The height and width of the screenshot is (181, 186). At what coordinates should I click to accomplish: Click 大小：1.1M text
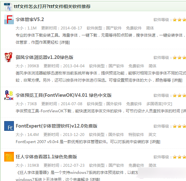pos(26,28)
